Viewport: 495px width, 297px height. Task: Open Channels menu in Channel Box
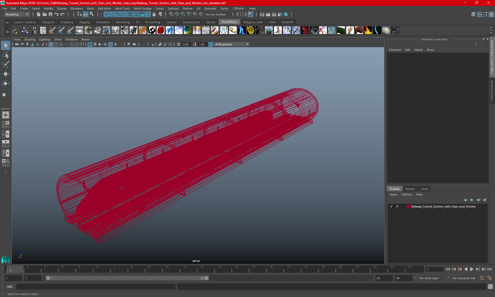(x=395, y=50)
